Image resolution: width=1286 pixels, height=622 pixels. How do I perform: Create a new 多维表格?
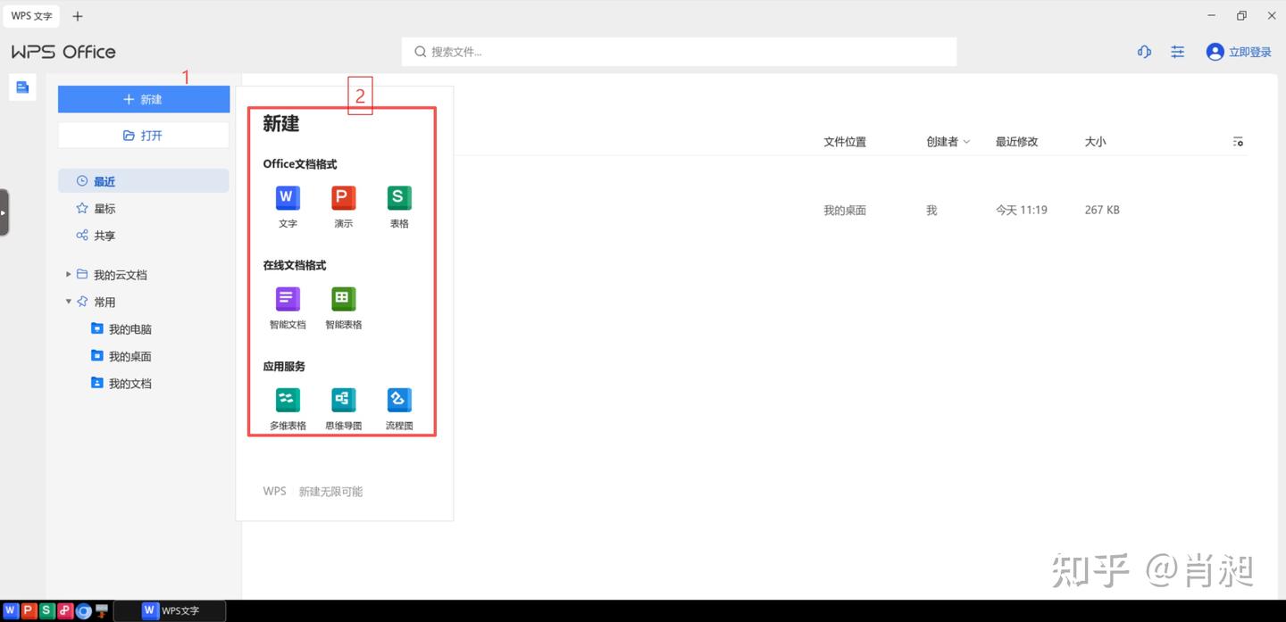pyautogui.click(x=288, y=409)
